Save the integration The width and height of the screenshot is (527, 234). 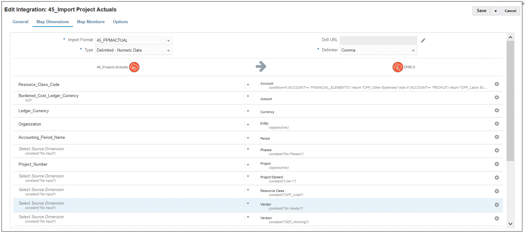482,11
